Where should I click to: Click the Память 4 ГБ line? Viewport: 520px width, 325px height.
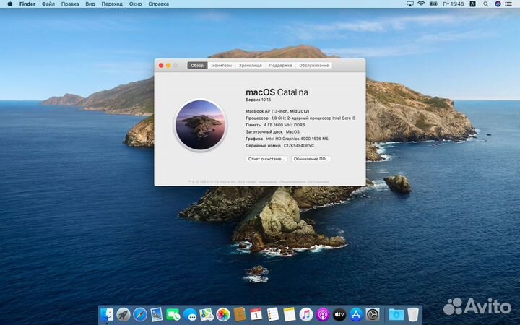(x=275, y=125)
